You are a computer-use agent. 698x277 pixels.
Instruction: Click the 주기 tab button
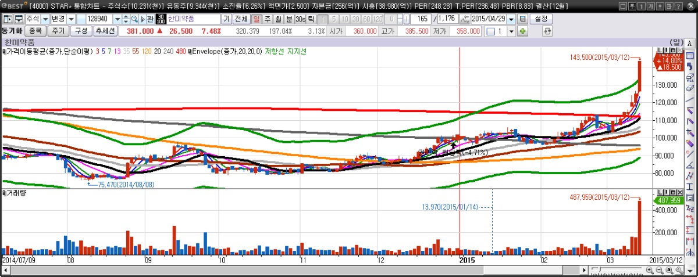click(x=58, y=31)
